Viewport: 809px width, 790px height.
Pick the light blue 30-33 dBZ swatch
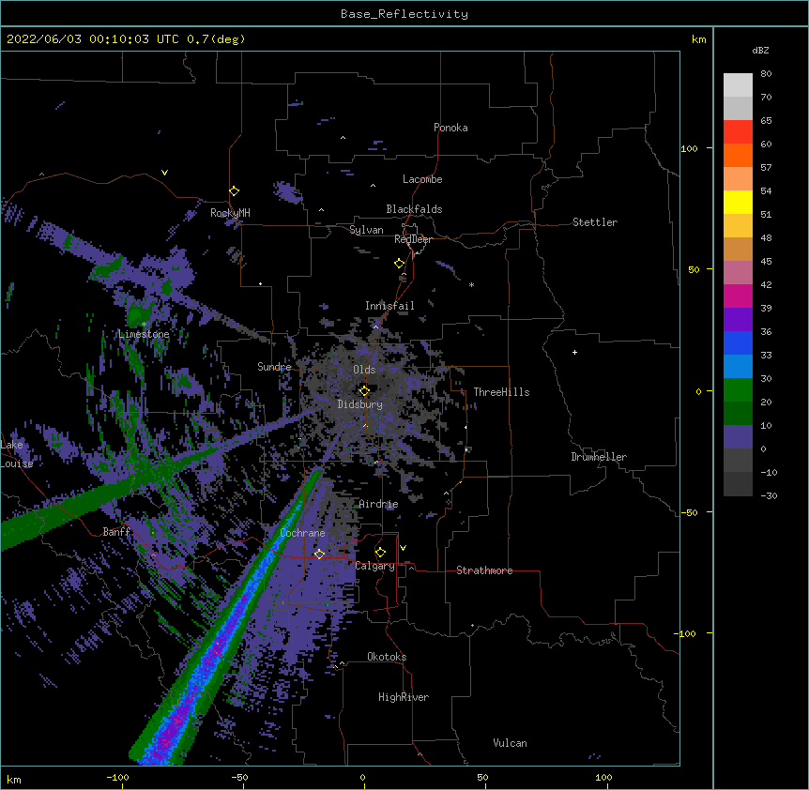tap(738, 367)
